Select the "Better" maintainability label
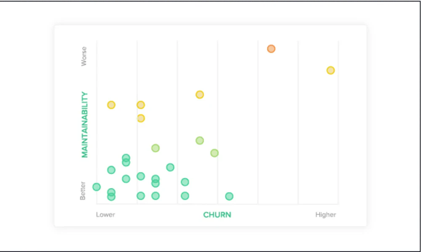Viewport: 421px width, 252px height. pyautogui.click(x=83, y=191)
